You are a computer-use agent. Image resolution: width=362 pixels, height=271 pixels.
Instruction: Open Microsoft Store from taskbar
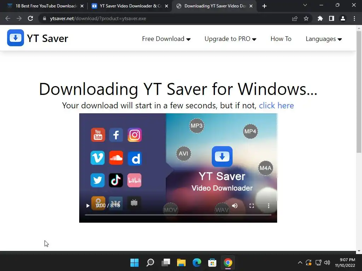click(212, 263)
